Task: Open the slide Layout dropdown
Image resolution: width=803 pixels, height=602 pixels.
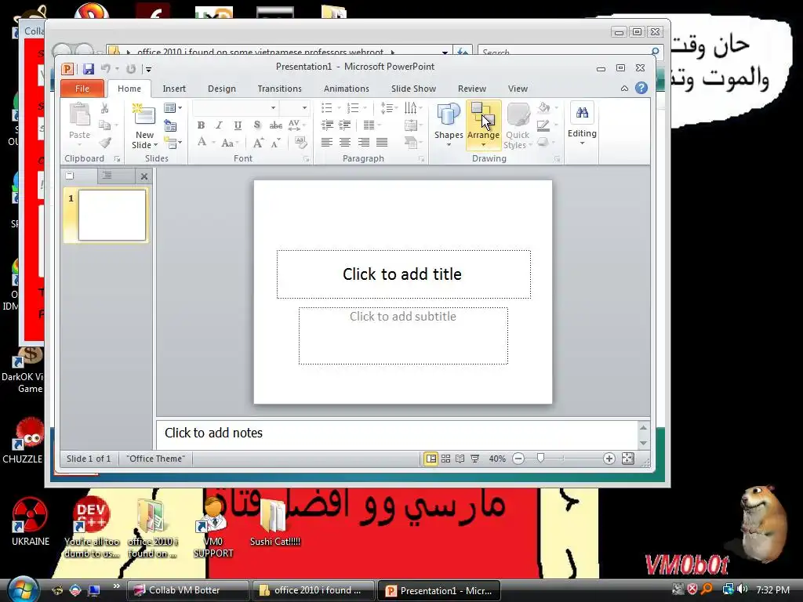Action: pyautogui.click(x=173, y=108)
